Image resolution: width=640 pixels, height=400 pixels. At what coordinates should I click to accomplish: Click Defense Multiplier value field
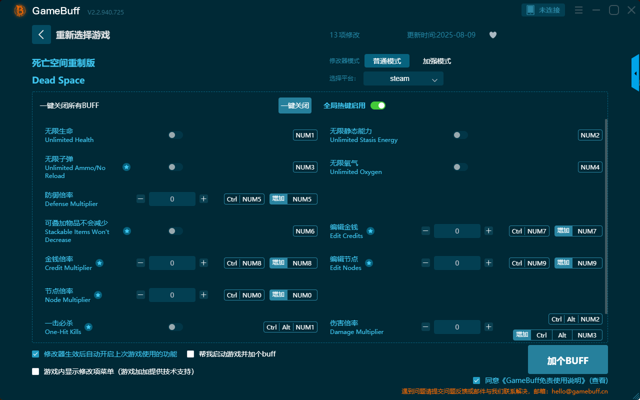click(172, 199)
